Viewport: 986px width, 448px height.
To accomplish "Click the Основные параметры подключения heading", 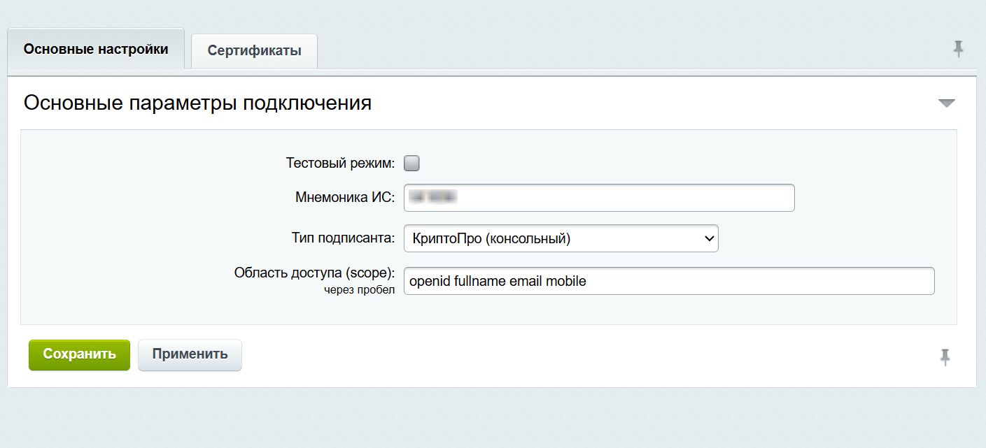I will (197, 103).
